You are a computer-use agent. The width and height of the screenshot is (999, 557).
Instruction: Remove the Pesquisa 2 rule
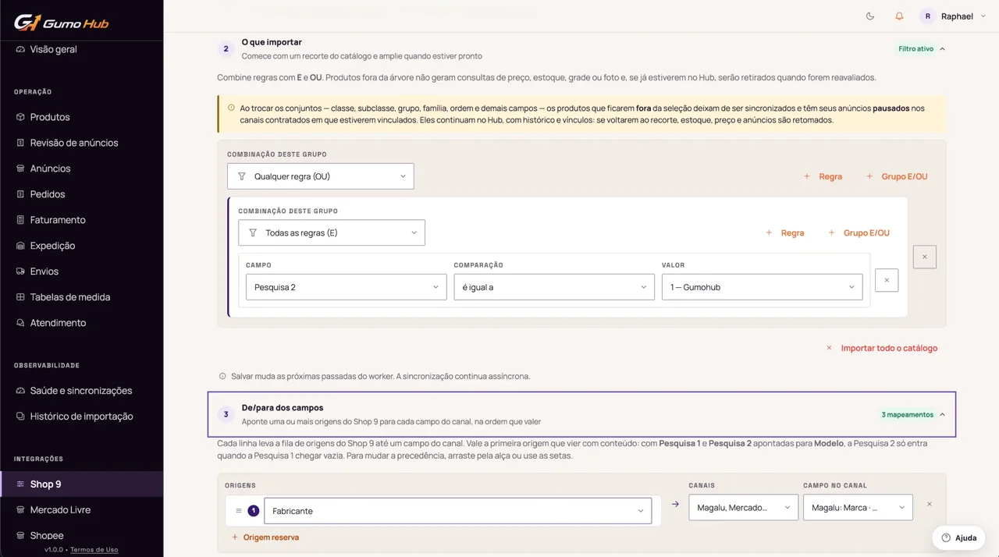coord(887,280)
